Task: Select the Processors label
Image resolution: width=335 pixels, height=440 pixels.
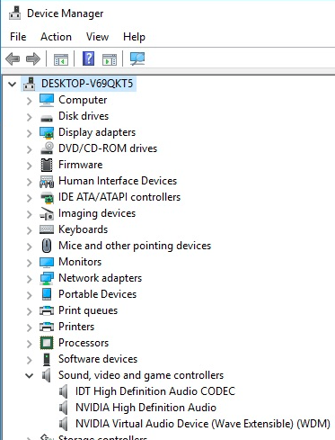Action: (84, 343)
